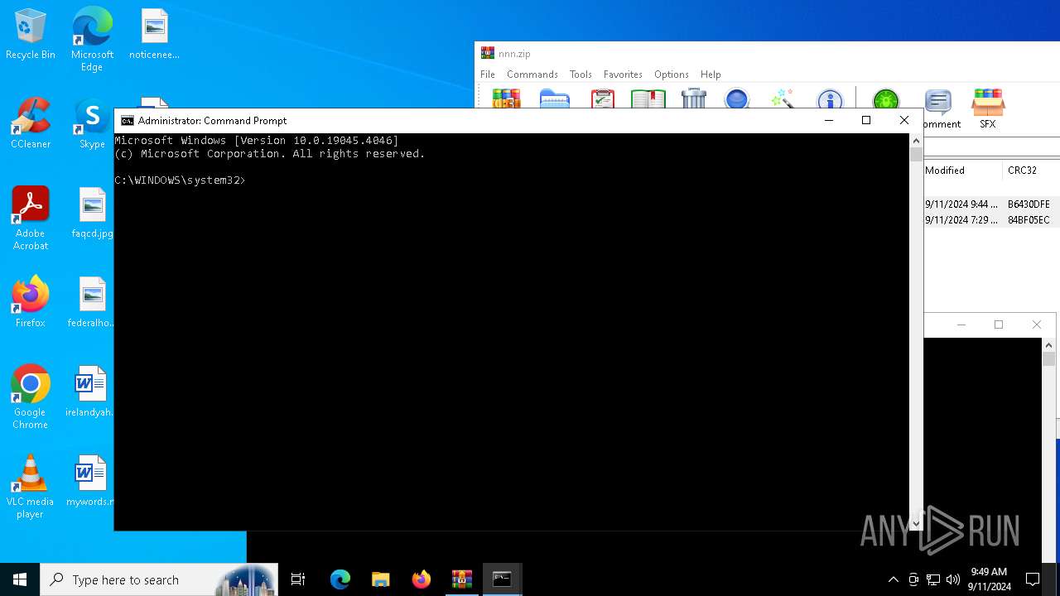Viewport: 1060px width, 596px height.
Task: Close the background console window
Action: tap(1037, 324)
